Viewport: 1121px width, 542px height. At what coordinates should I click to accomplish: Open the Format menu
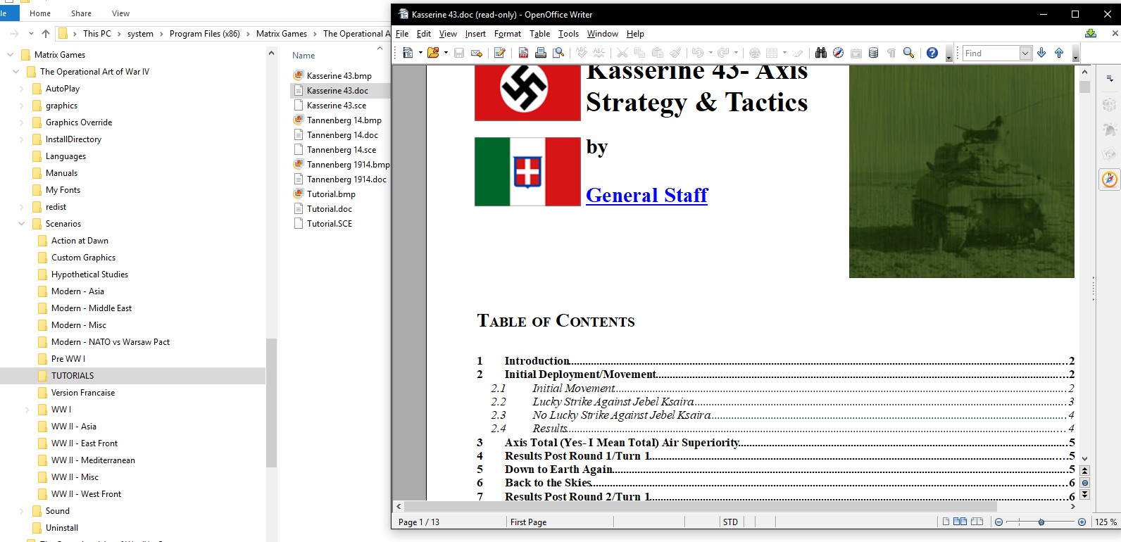coord(508,34)
